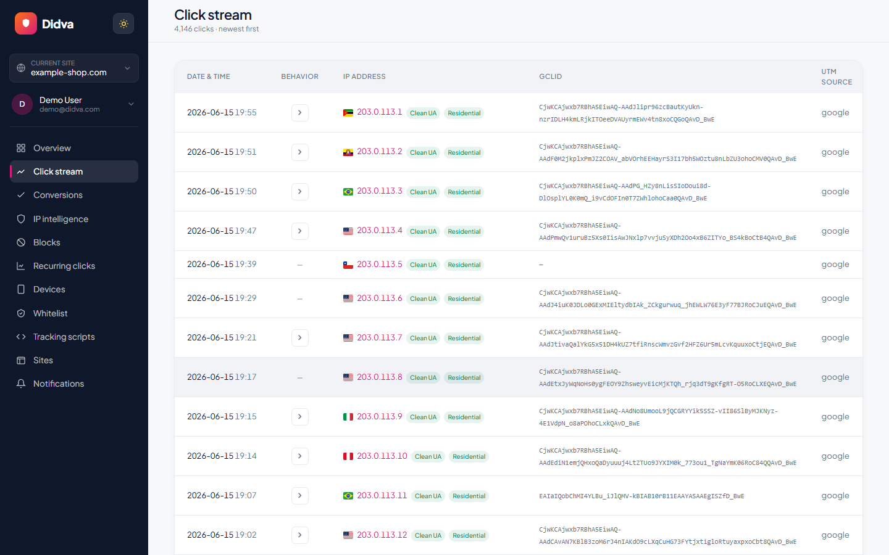Click Residential badge for 203.0.113.6
The image size is (889, 555).
coord(464,298)
